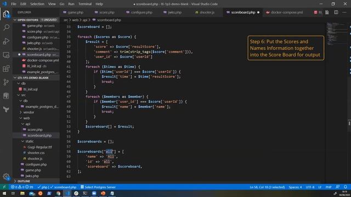Open File Explorer from taskbar
This screenshot has height=197, width=351.
pyautogui.click(x=22, y=193)
